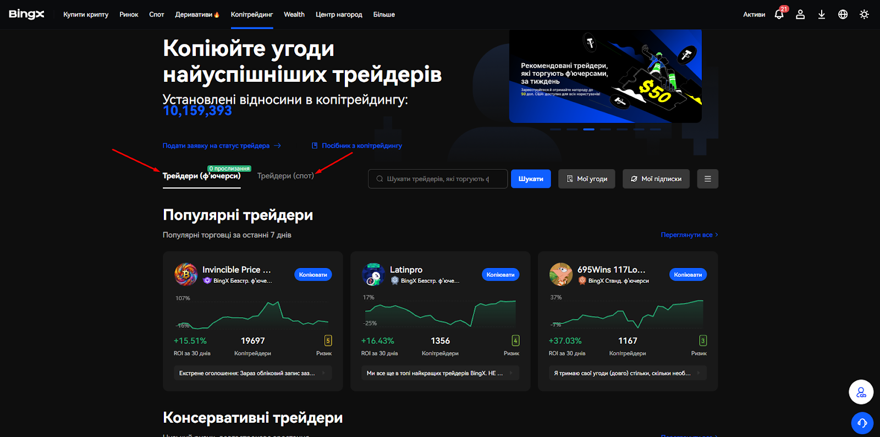Click the trader search input field
Viewport: 880px width, 437px height.
click(x=438, y=179)
